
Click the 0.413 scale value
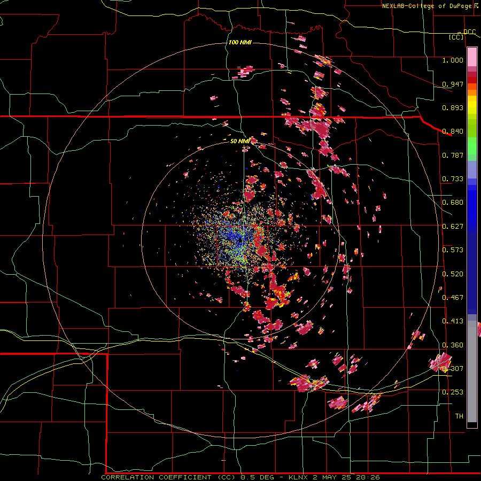[453, 321]
